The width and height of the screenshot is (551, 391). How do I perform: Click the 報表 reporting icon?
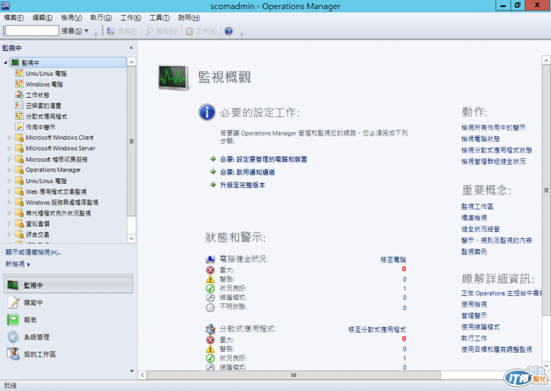[13, 319]
